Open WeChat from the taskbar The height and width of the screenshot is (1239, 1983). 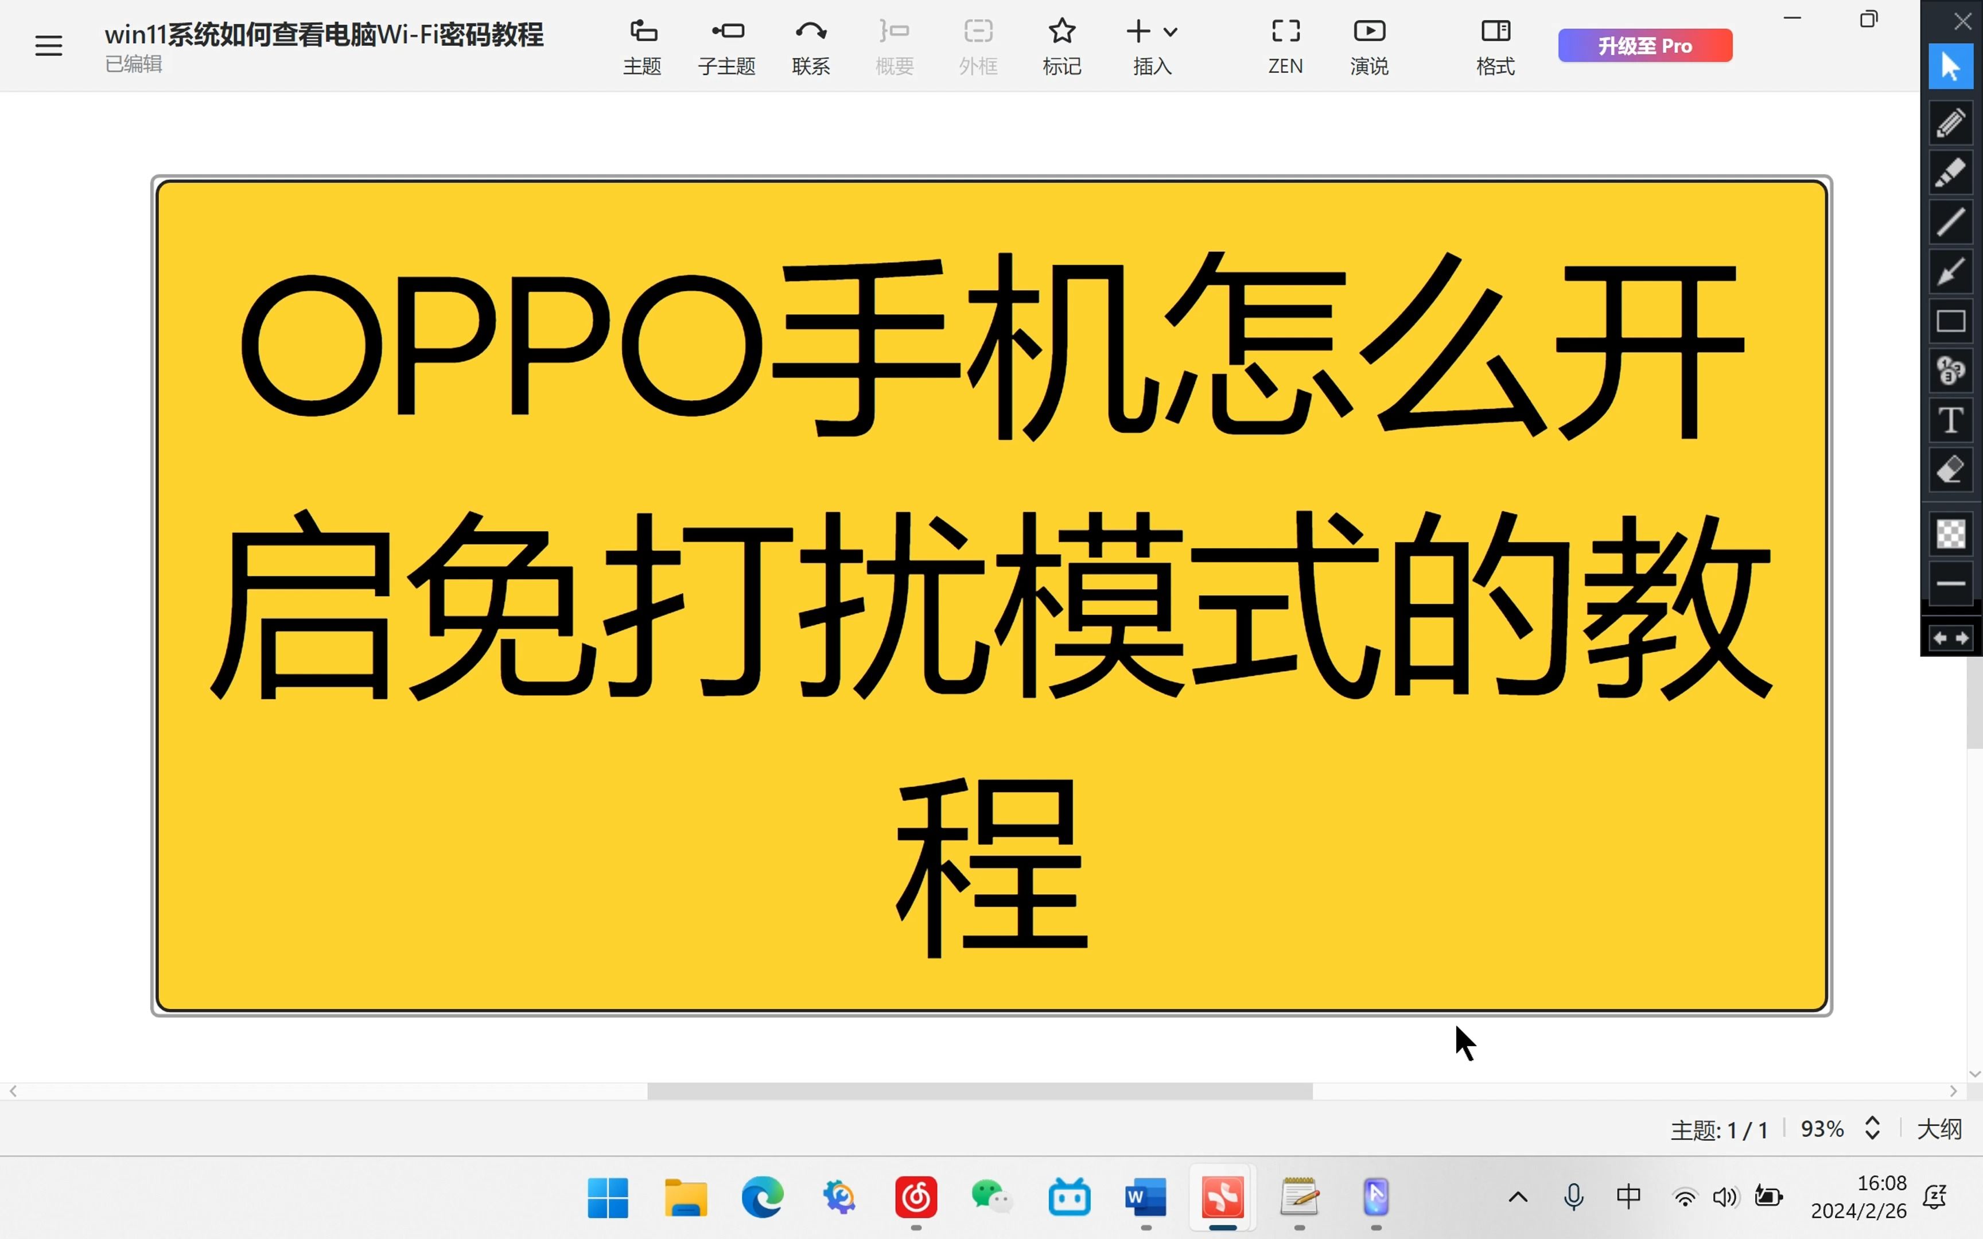[992, 1198]
